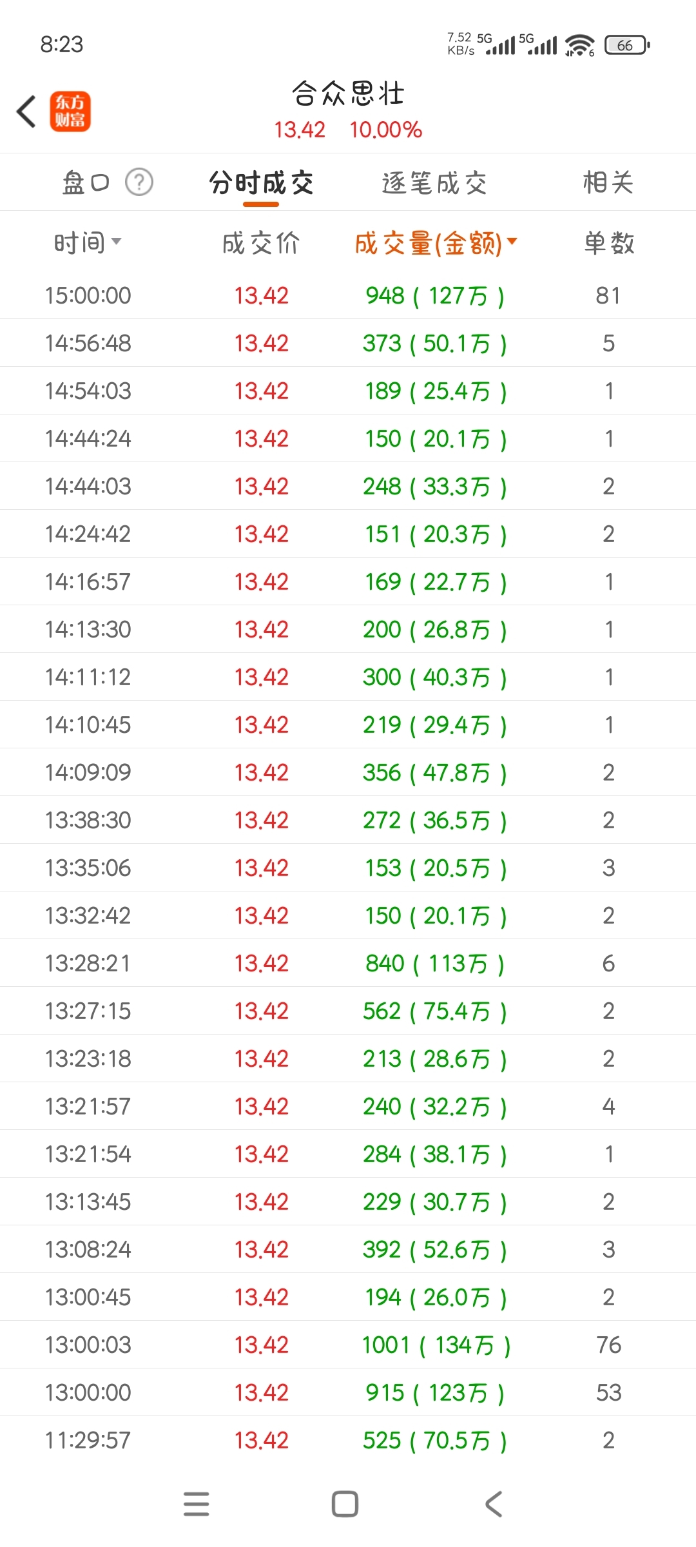Tap the 合众思壮 stock title
This screenshot has height=1547, width=696.
[348, 94]
